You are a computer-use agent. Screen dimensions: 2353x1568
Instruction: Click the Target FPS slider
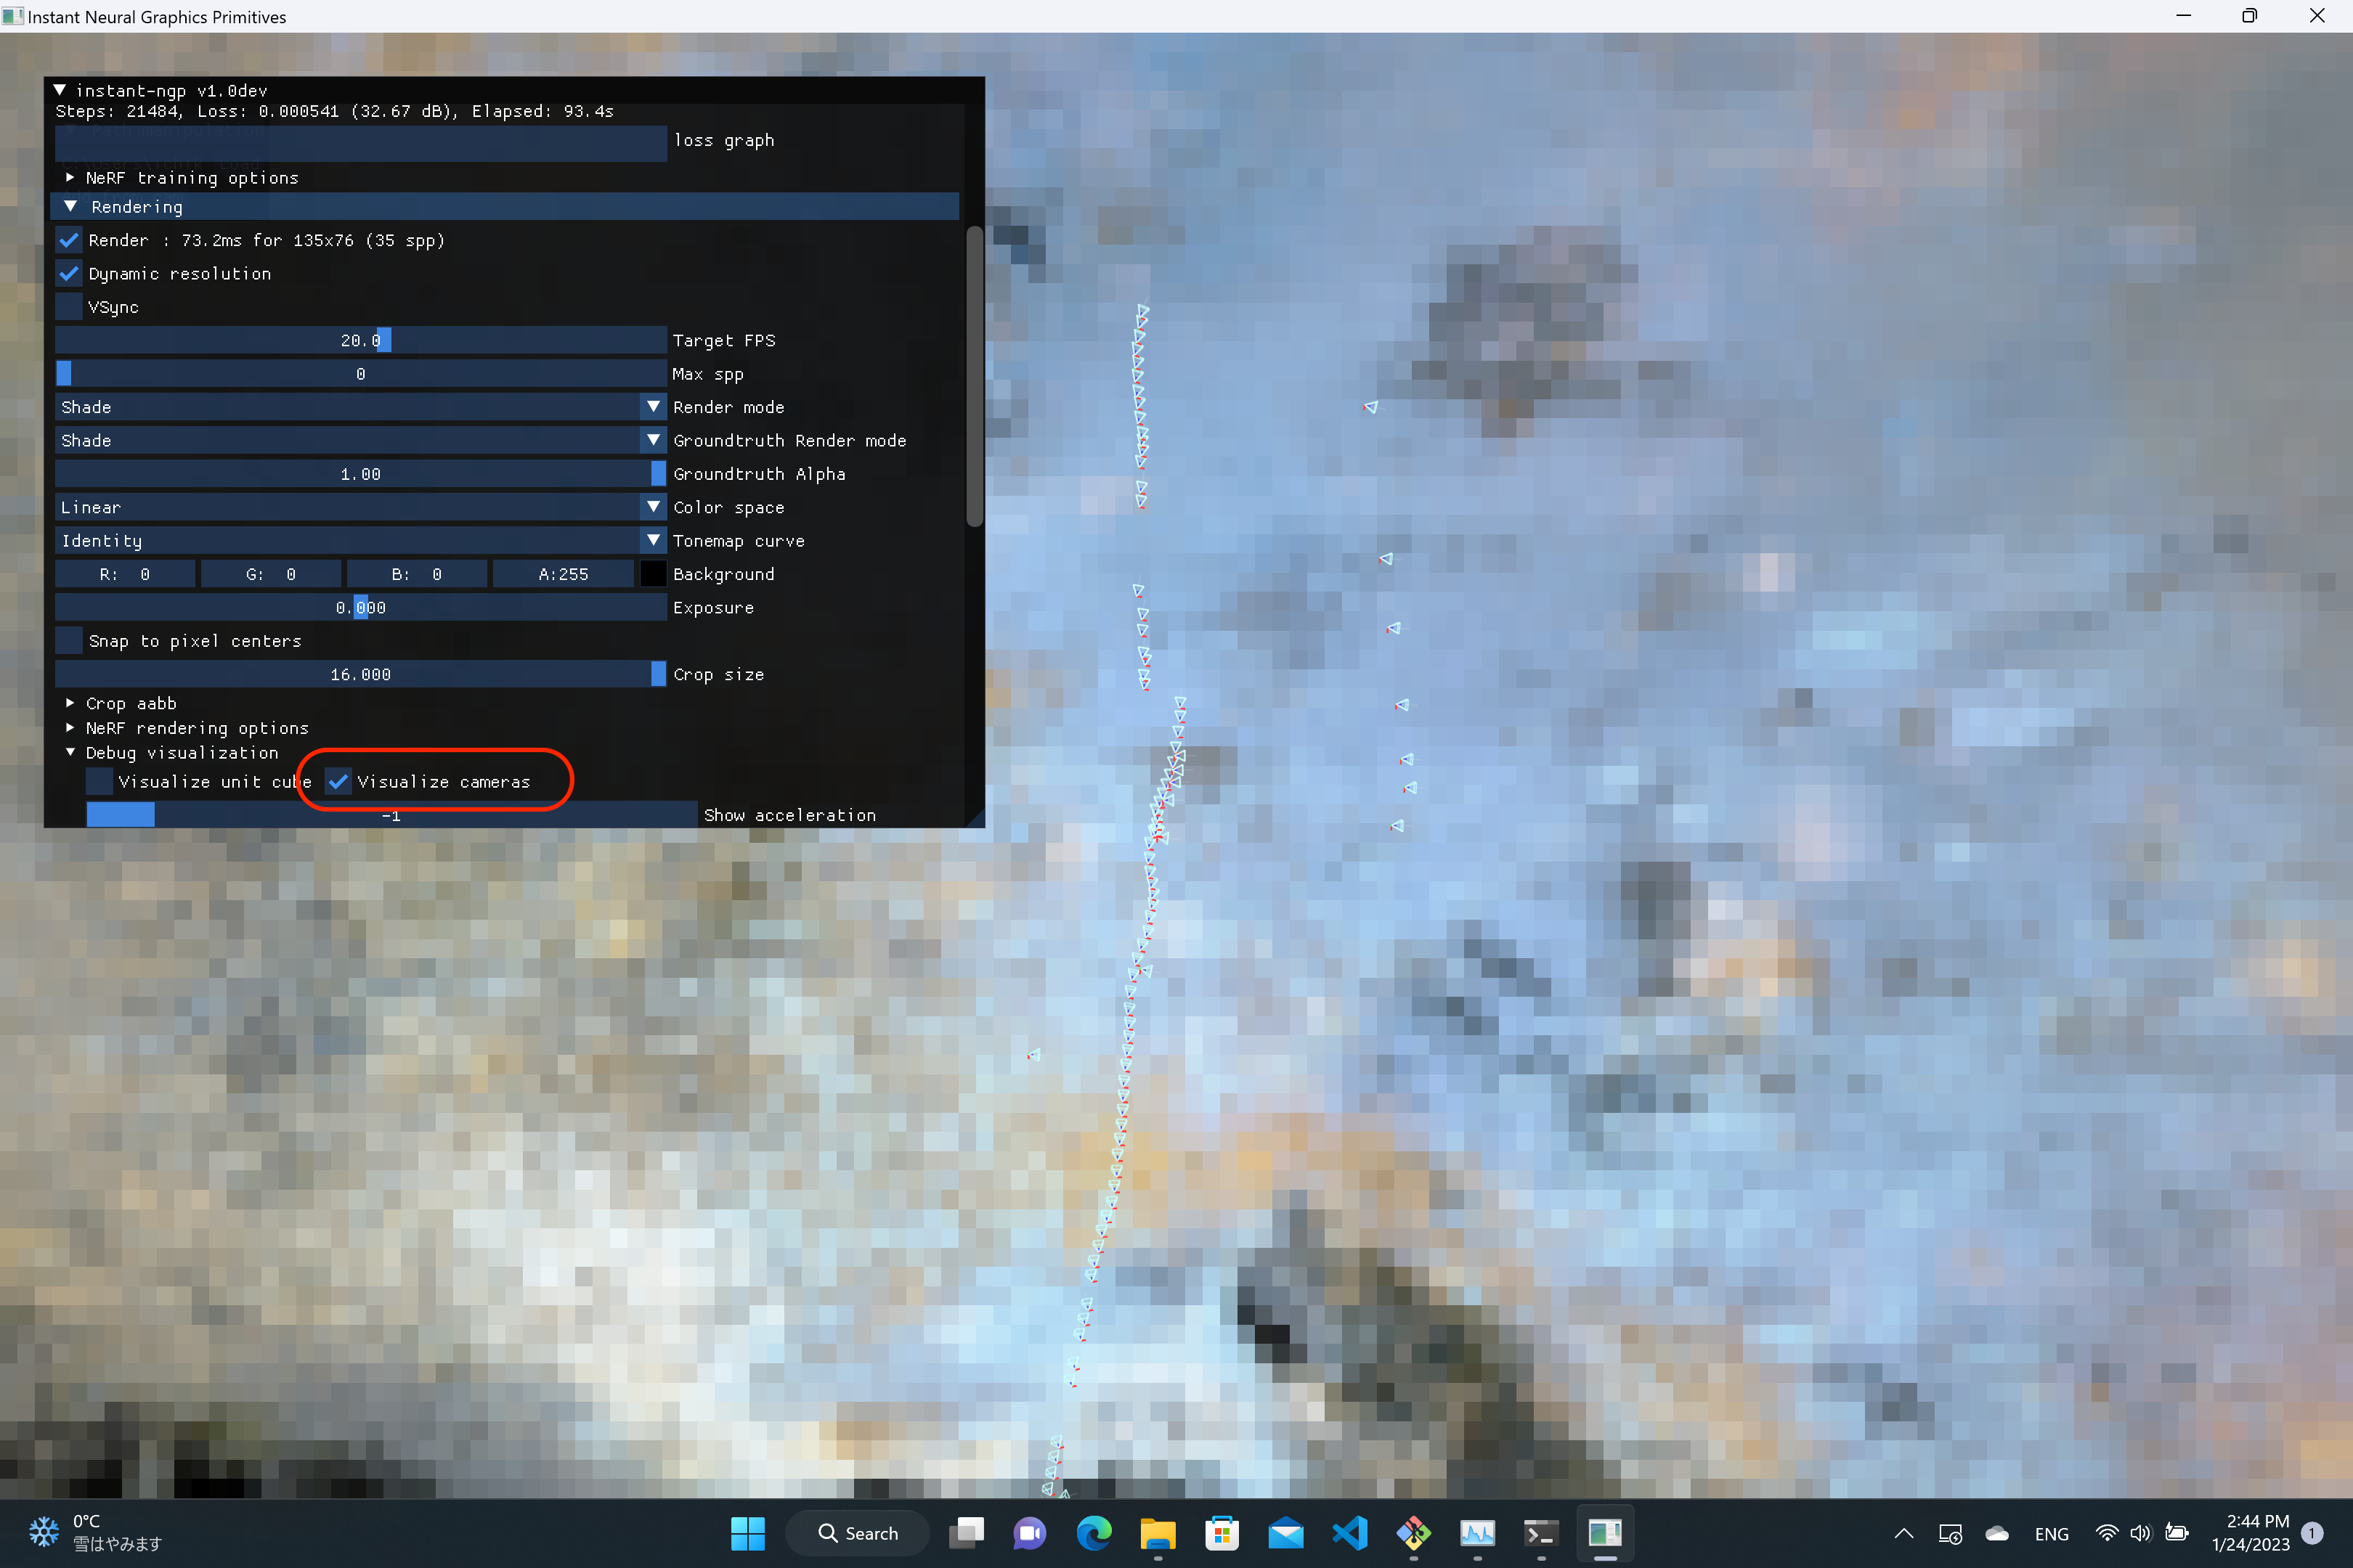pyautogui.click(x=361, y=340)
